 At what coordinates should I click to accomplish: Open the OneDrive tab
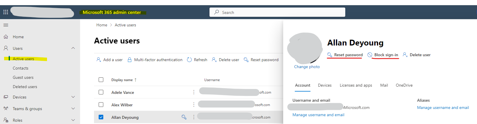(x=404, y=85)
